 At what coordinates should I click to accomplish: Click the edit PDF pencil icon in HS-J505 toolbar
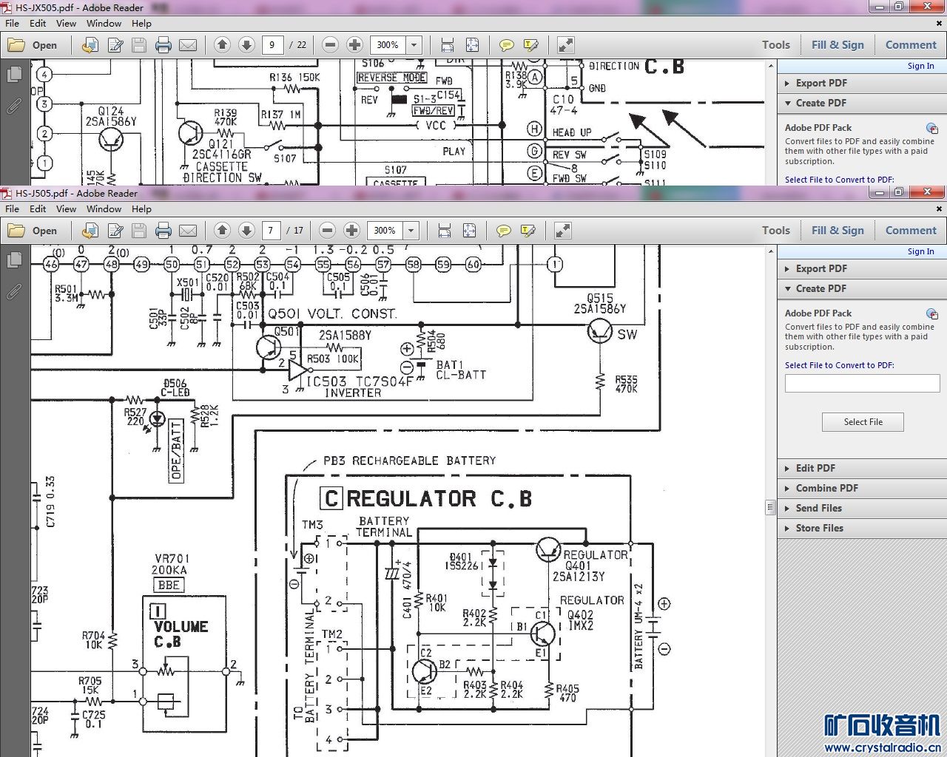coord(115,231)
